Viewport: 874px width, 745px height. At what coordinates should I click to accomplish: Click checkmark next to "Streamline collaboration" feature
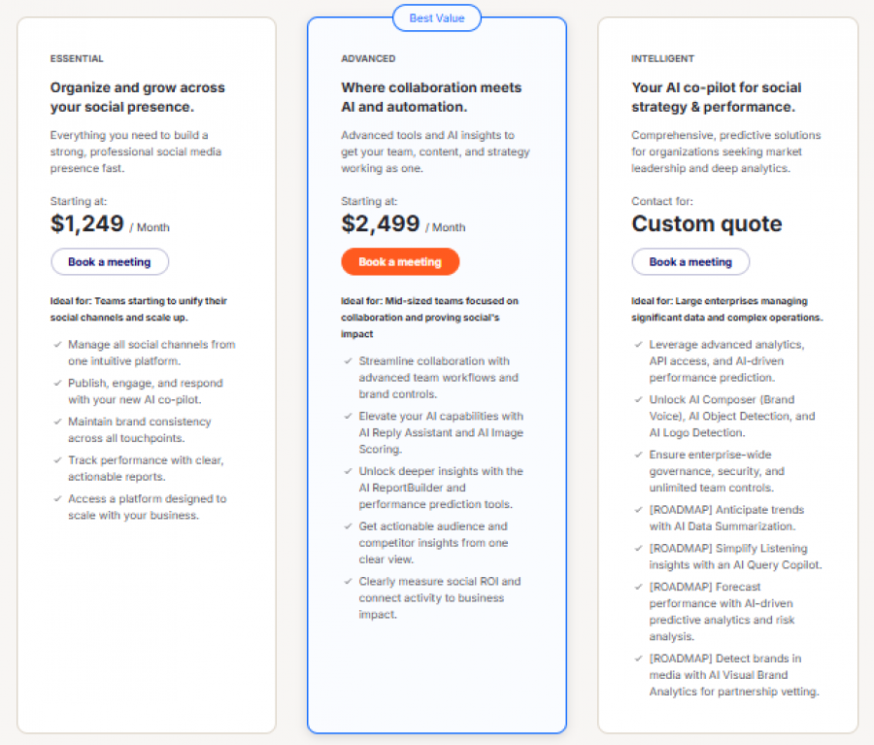[x=346, y=361]
